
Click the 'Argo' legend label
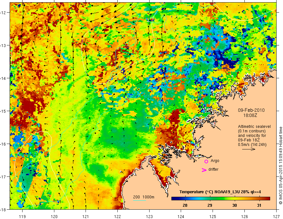215,161
